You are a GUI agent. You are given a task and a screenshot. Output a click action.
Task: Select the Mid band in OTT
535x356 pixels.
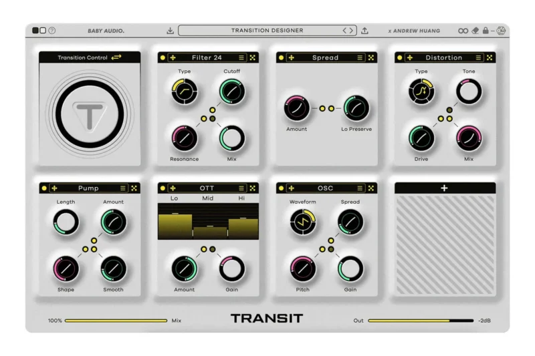(208, 198)
